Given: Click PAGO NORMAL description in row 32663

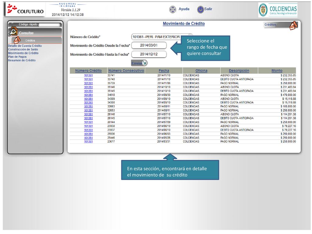Looking at the screenshot, I should 230,106.
